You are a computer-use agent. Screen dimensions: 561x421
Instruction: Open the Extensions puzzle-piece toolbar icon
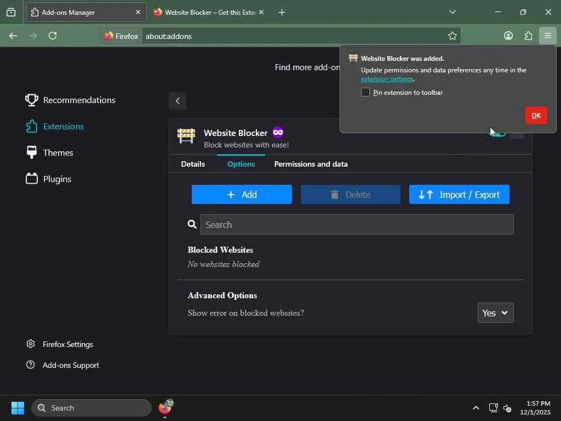pyautogui.click(x=528, y=36)
